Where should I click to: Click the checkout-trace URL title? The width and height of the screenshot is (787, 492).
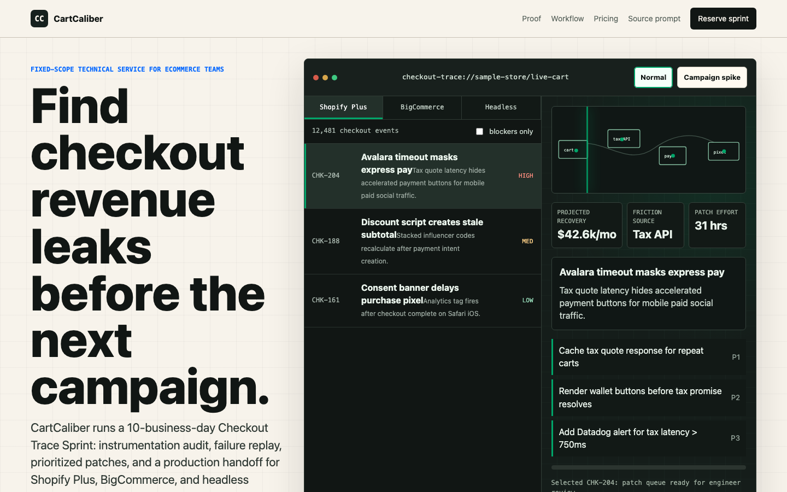coord(485,77)
